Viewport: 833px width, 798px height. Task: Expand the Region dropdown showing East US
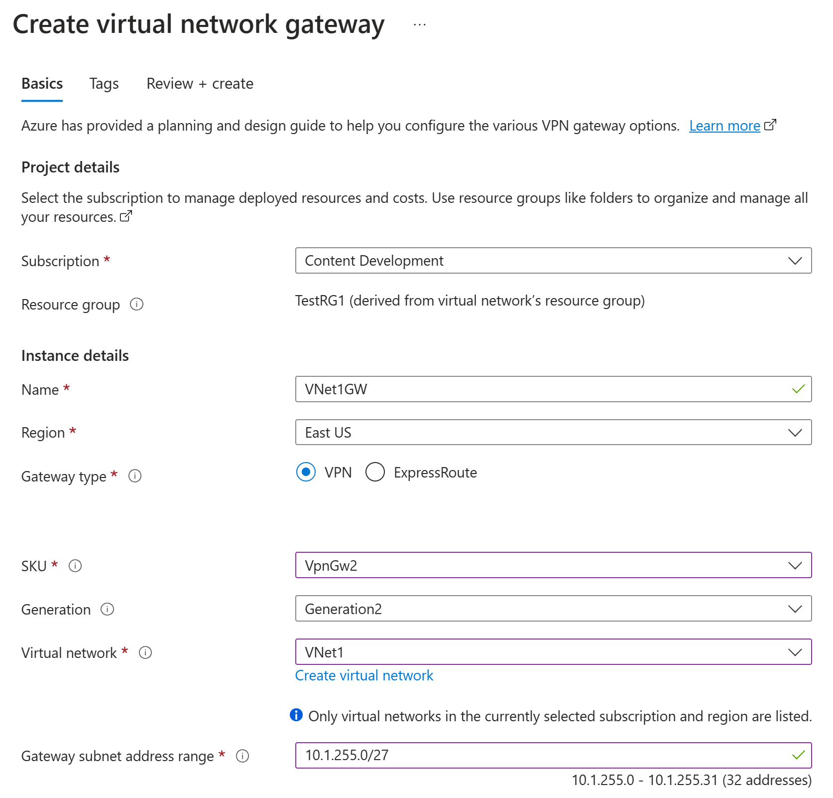tap(553, 432)
